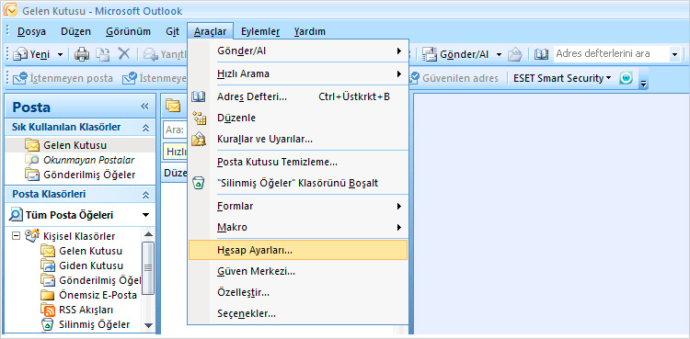Image resolution: width=690 pixels, height=339 pixels.
Task: Click the ESET round green icon
Action: point(626,78)
